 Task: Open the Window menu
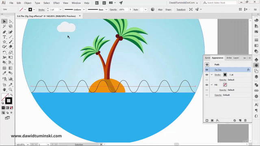coord(76,3)
